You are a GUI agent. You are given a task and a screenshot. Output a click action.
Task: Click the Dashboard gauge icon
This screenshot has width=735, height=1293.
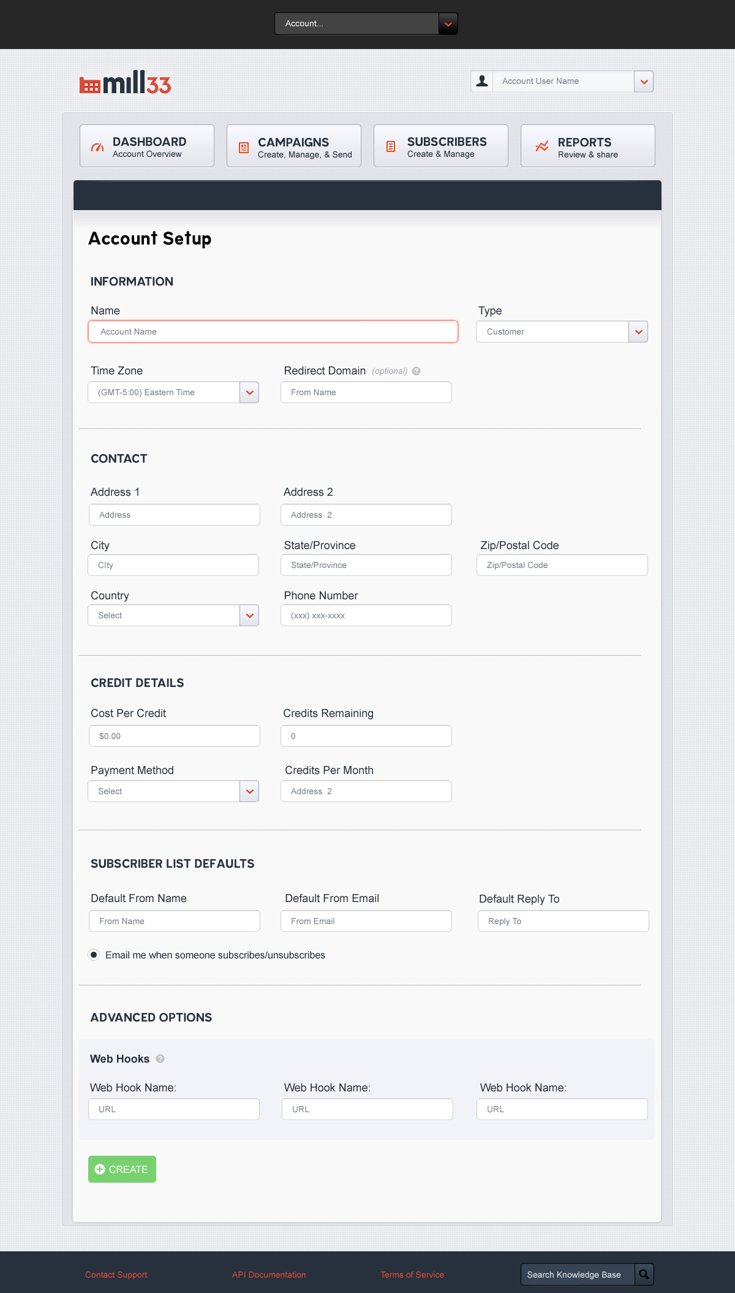click(x=97, y=147)
